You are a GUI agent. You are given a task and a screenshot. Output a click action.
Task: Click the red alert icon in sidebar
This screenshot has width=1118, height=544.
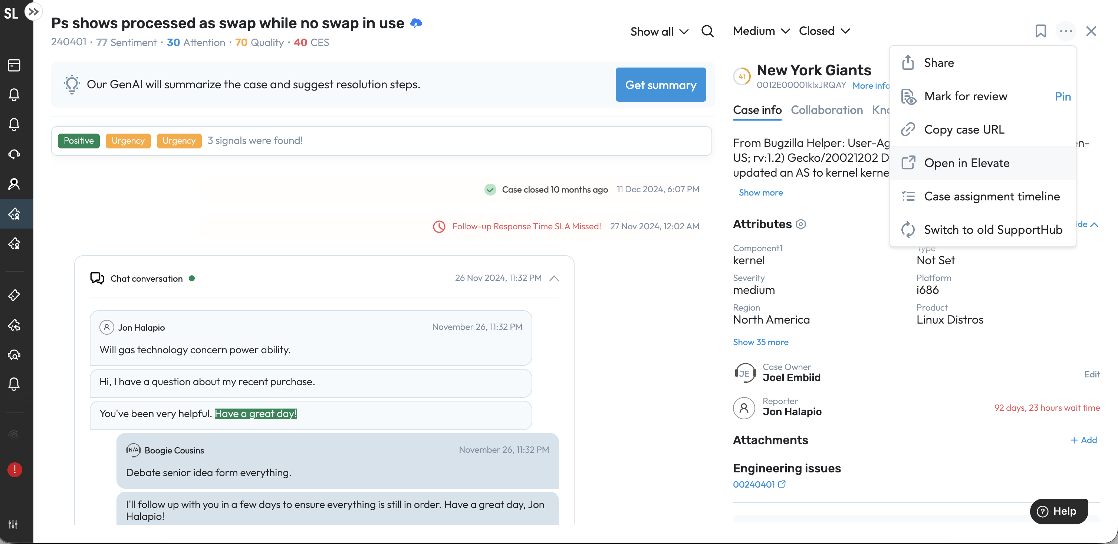click(14, 469)
